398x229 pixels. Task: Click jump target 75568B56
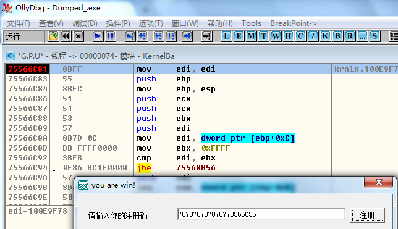pyautogui.click(x=196, y=168)
